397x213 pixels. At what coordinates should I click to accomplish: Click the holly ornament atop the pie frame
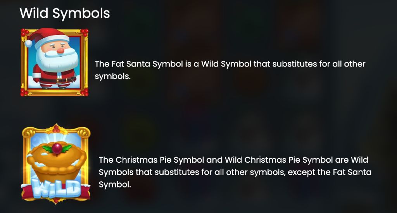tap(57, 128)
